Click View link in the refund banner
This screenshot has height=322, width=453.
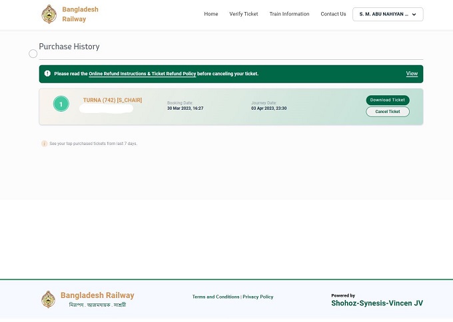pos(412,74)
